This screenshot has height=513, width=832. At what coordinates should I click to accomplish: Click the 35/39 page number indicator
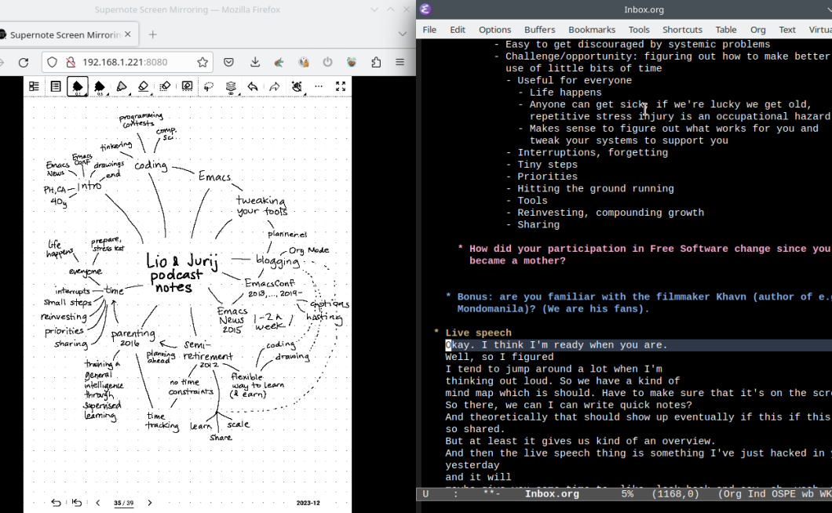pos(123,503)
